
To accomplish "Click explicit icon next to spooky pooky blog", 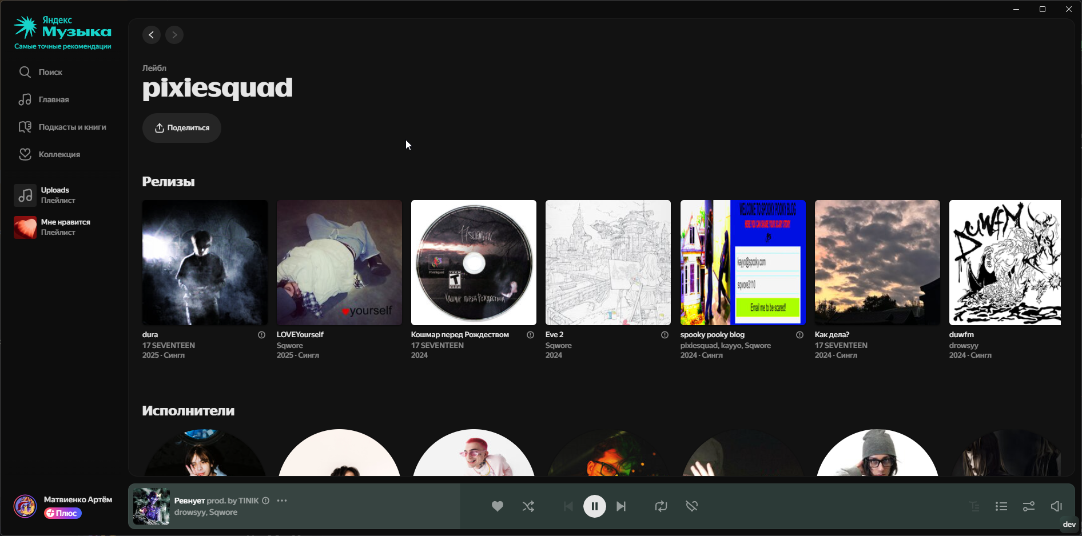I will pyautogui.click(x=799, y=335).
